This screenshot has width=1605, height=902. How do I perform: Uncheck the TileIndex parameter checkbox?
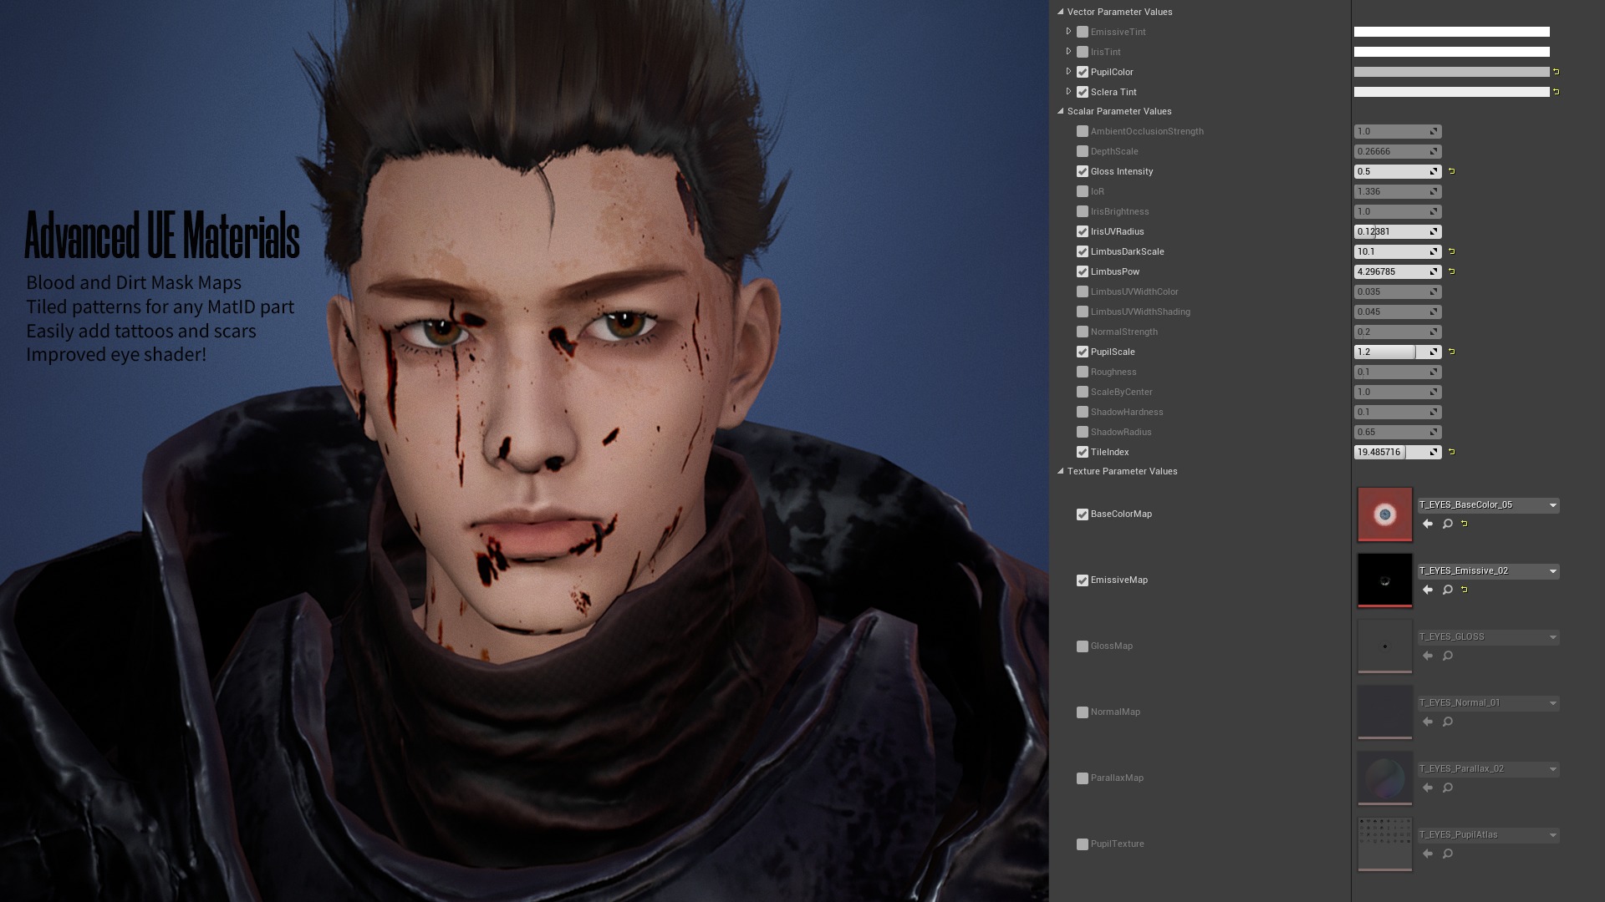1083,452
